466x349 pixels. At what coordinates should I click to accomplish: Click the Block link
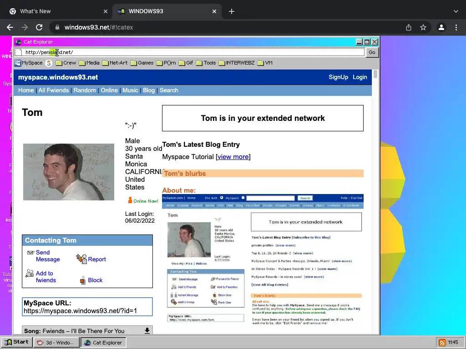coord(95,280)
